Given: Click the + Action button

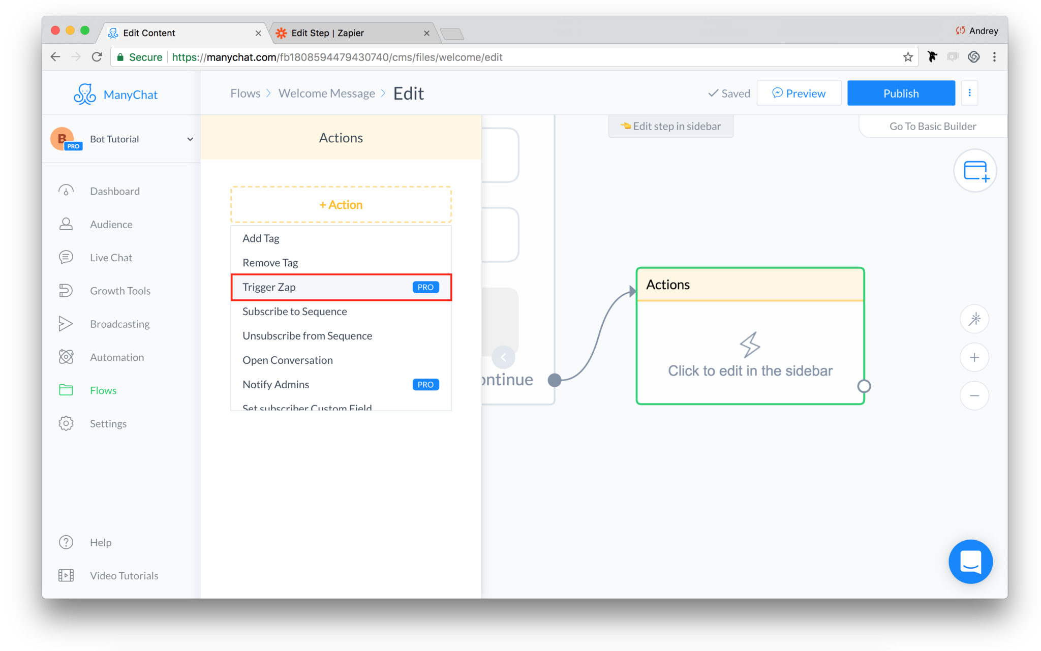Looking at the screenshot, I should pyautogui.click(x=341, y=204).
